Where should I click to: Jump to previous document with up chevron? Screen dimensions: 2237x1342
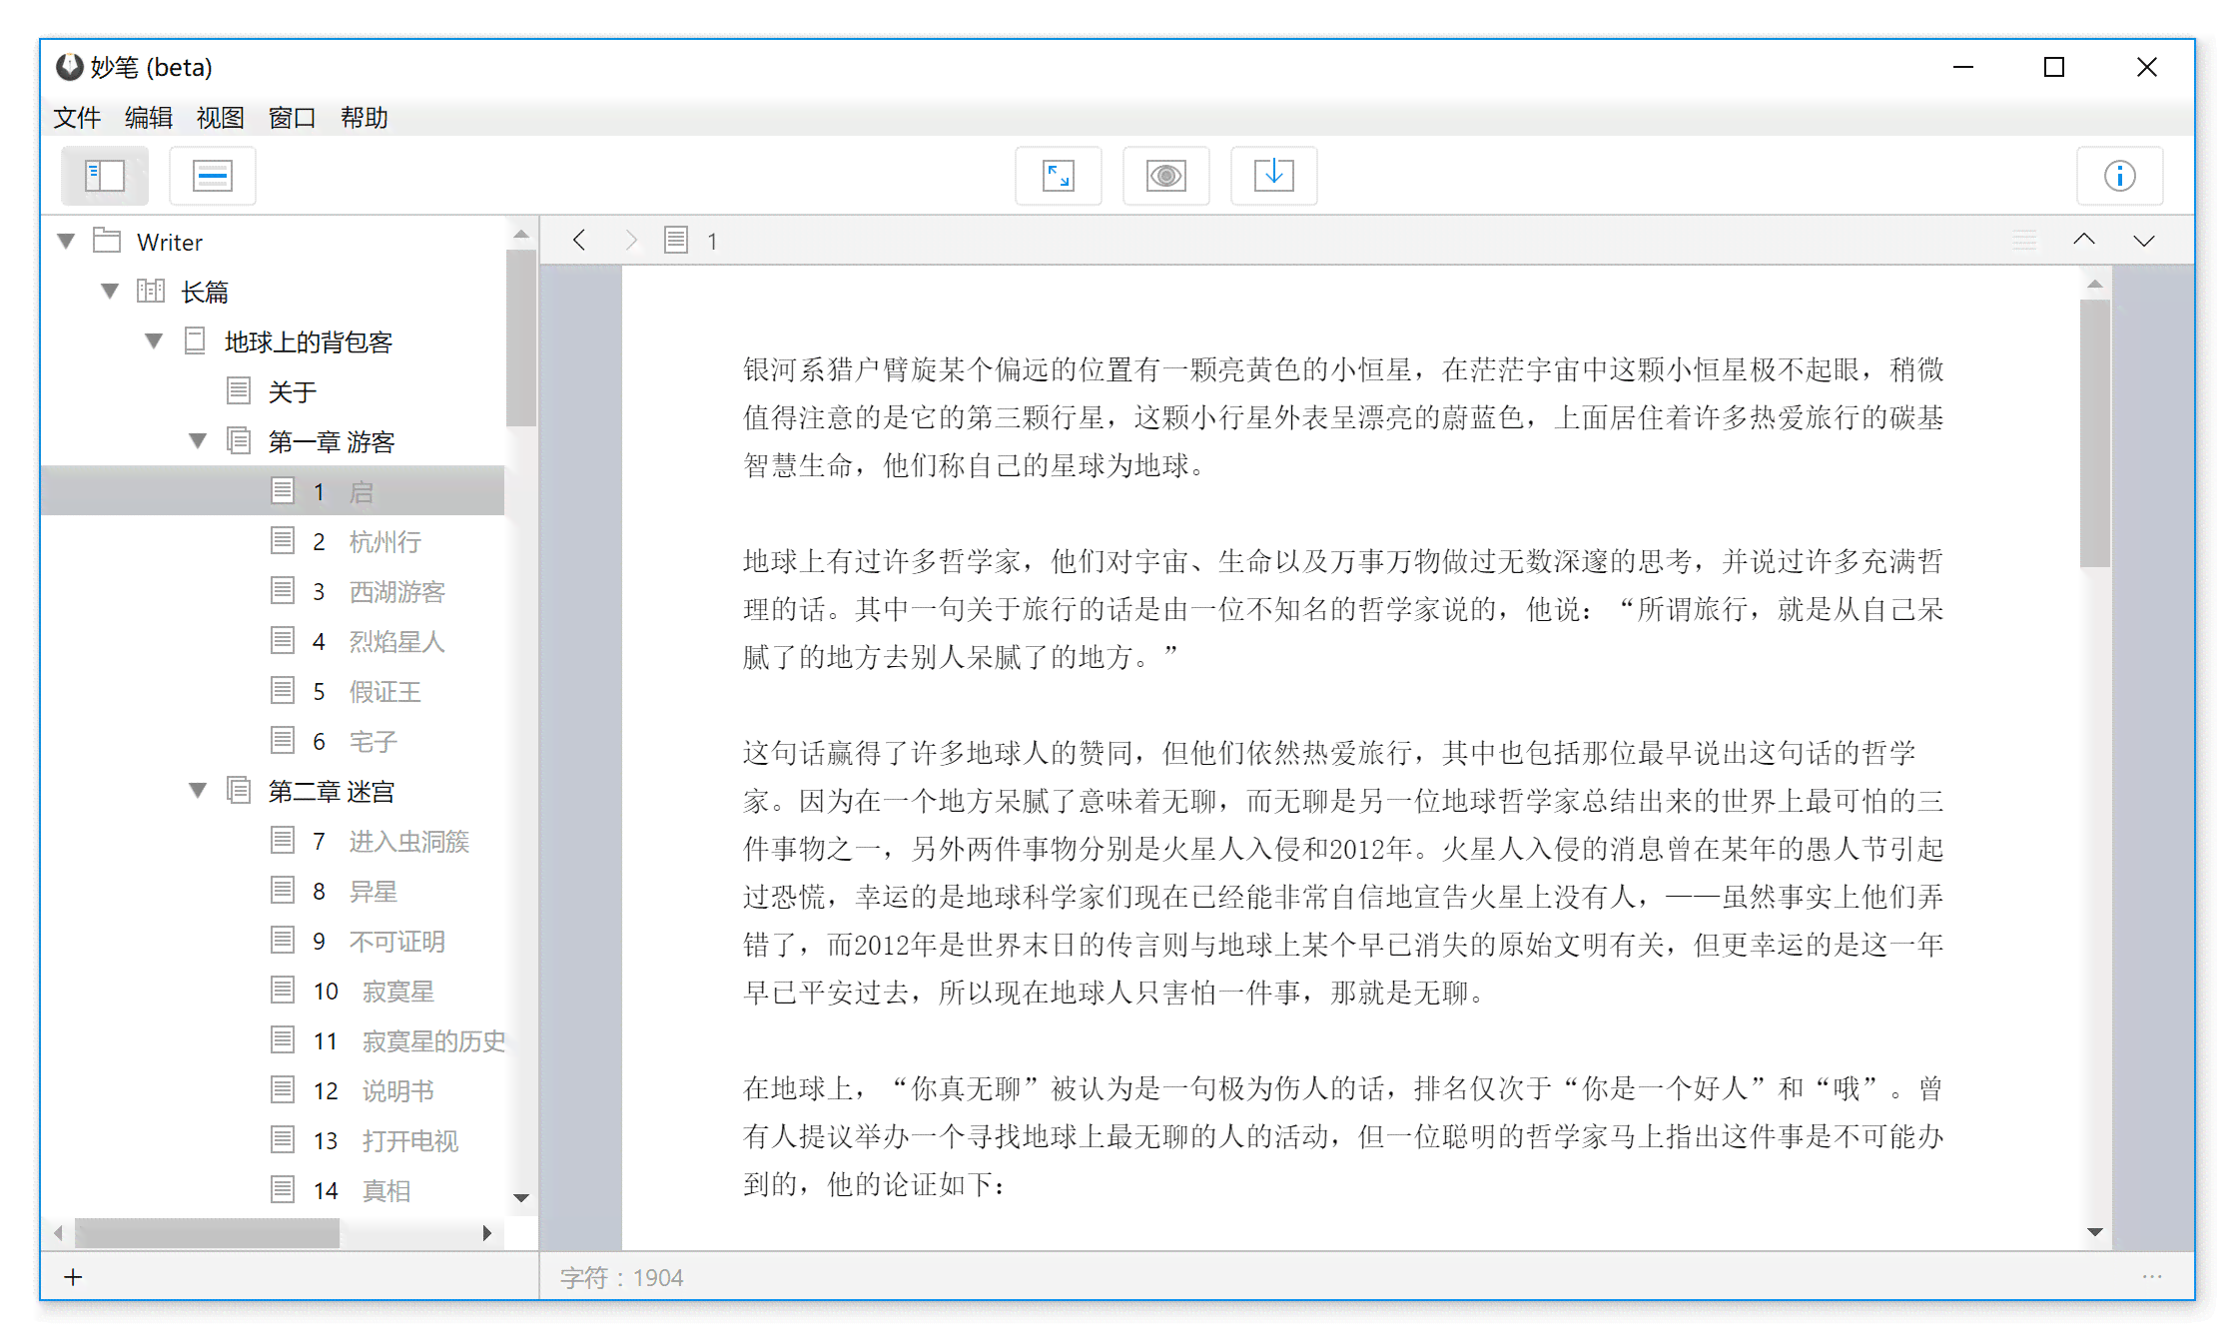click(2084, 240)
